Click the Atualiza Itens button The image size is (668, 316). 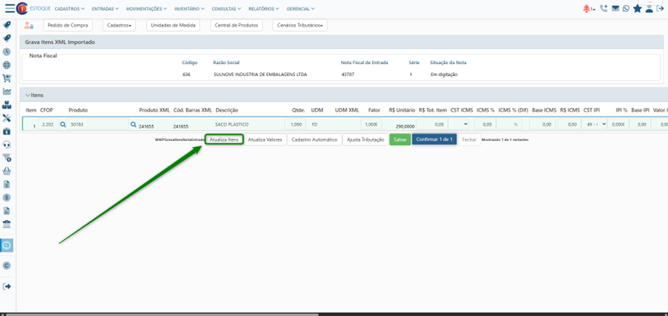point(225,140)
